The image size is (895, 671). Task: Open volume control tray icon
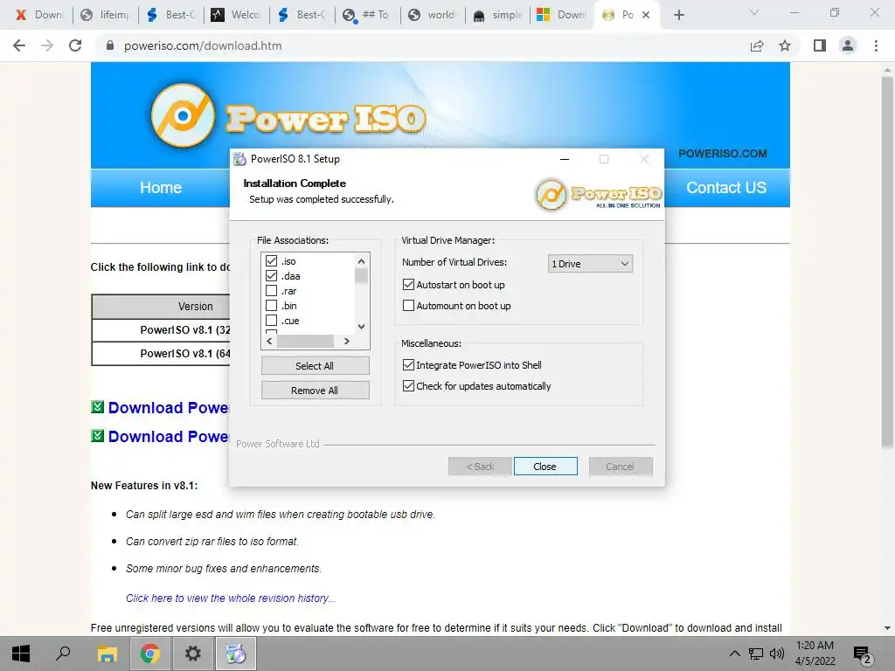[x=777, y=654]
